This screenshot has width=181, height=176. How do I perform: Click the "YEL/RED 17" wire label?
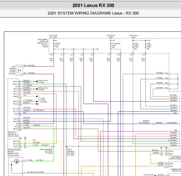162,165
